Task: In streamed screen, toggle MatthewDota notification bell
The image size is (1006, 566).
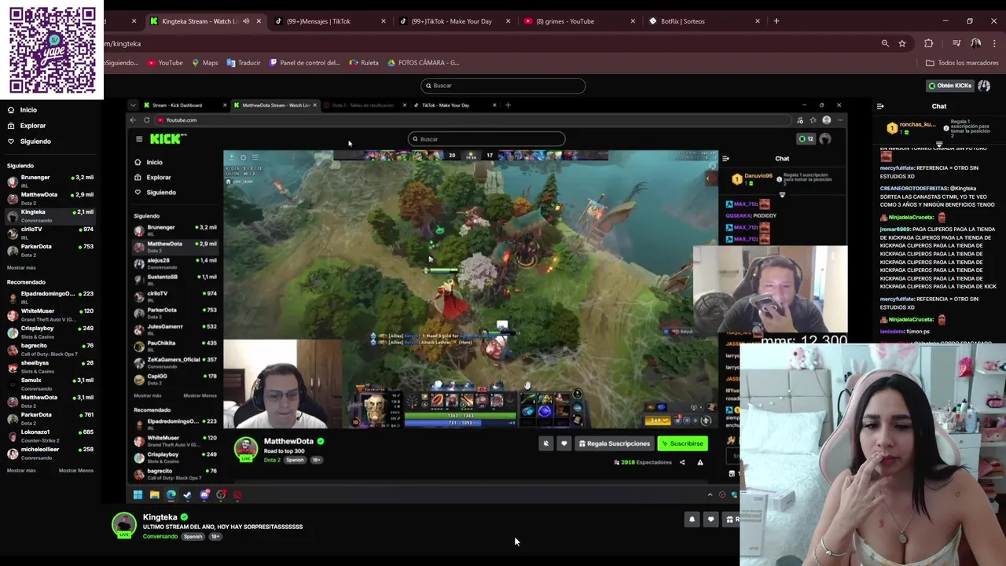Action: 546,443
